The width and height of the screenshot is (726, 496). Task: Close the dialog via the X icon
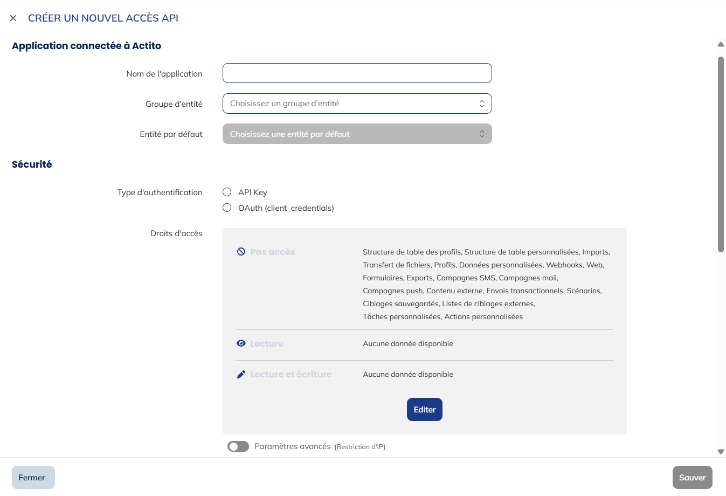point(13,18)
